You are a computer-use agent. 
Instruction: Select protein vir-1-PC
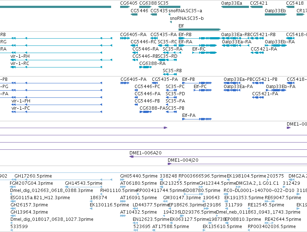point(21,108)
